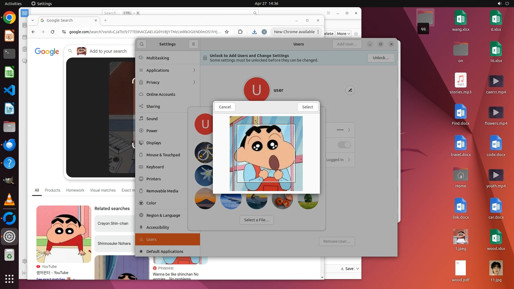The width and height of the screenshot is (514, 289).
Task: Toggle the automatic login switch
Action: (344, 145)
